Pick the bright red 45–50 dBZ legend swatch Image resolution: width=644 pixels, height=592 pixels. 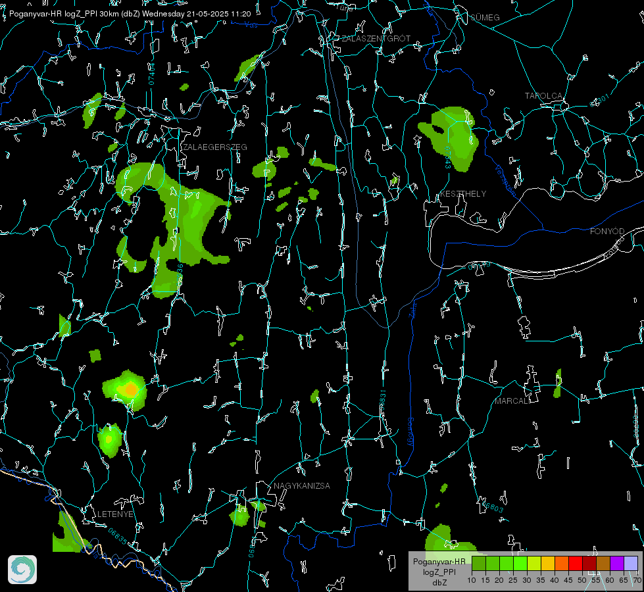(x=576, y=563)
